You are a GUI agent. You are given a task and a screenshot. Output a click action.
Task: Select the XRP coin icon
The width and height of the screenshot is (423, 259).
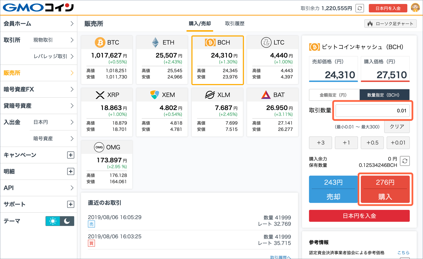click(100, 95)
